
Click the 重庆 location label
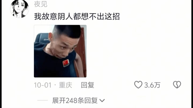[x=65, y=85]
